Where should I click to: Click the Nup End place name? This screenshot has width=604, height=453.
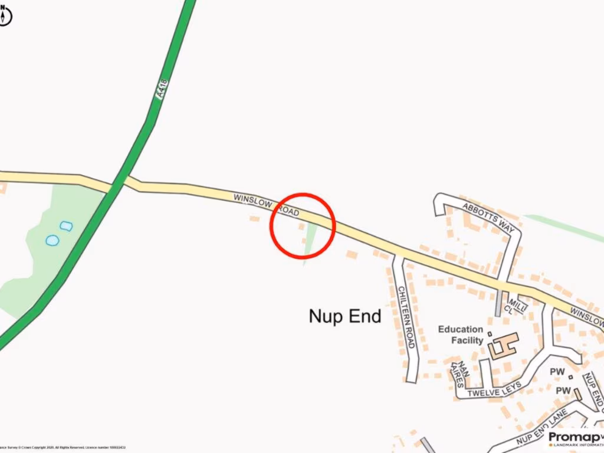click(345, 316)
